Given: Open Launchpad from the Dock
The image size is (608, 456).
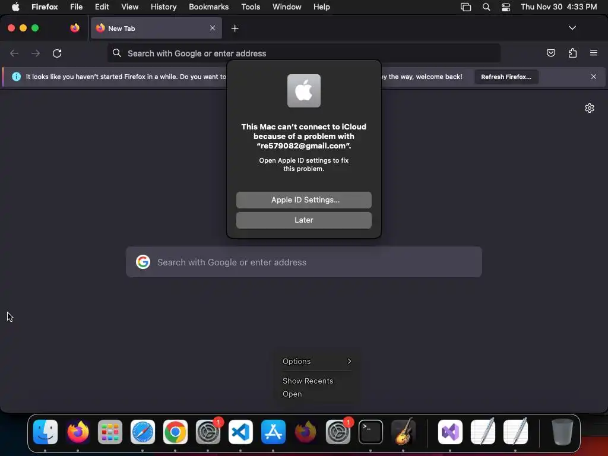Looking at the screenshot, I should click(x=110, y=432).
